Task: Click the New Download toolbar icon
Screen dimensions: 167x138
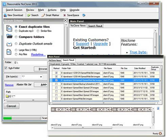Action: (5, 15)
